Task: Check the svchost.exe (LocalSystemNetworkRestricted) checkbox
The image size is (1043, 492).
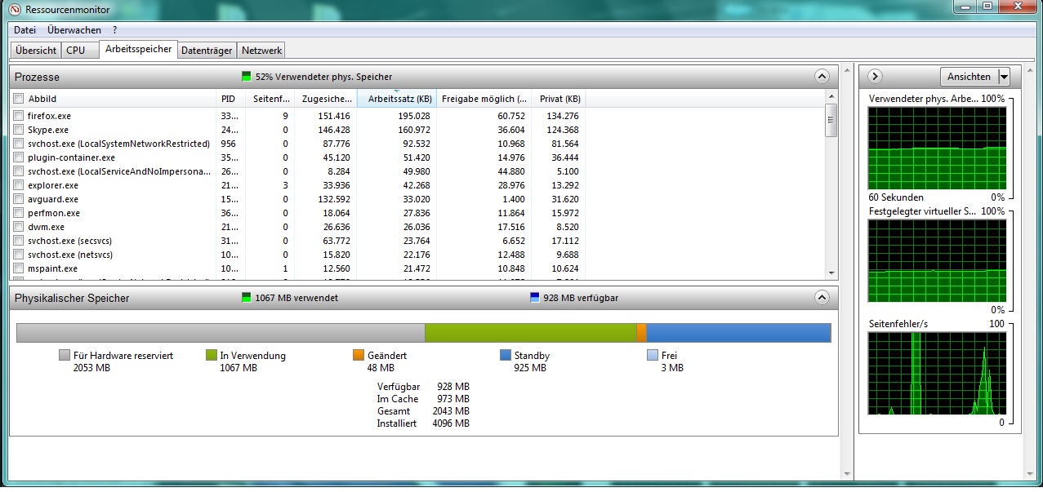Action: (18, 144)
